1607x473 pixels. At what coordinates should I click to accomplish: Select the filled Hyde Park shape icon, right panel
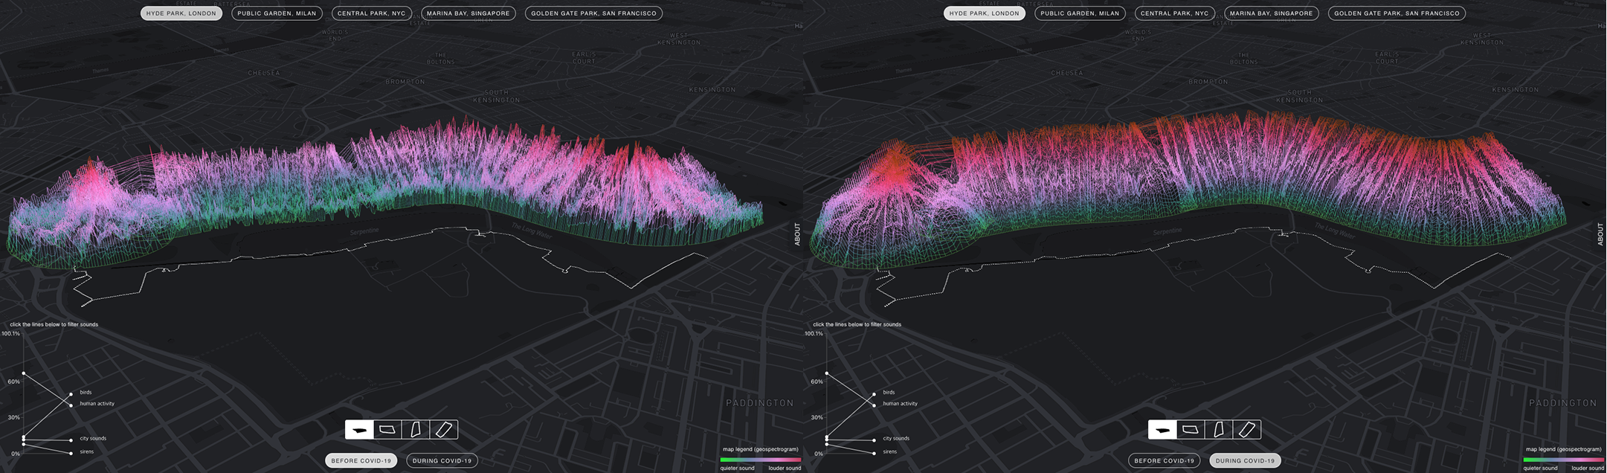click(1162, 430)
